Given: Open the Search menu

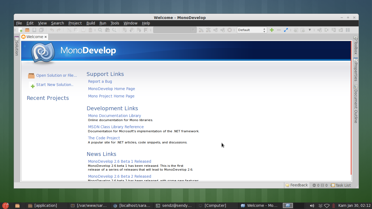Looking at the screenshot, I should pos(57,23).
